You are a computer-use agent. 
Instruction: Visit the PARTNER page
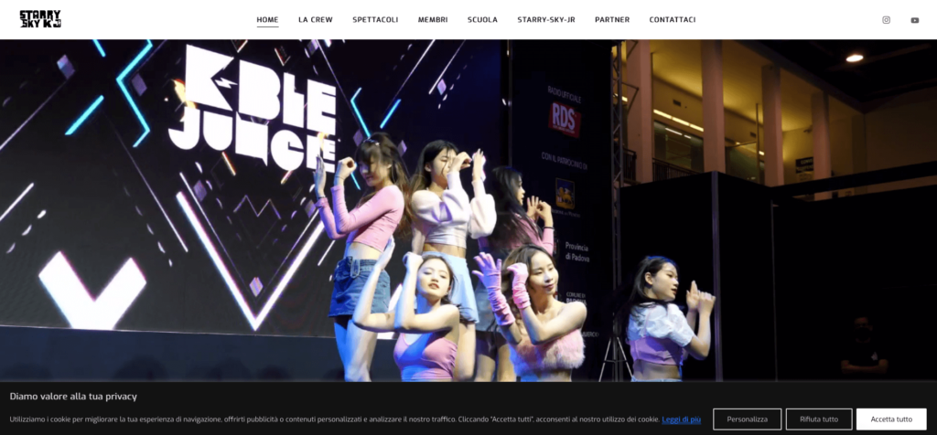tap(612, 19)
